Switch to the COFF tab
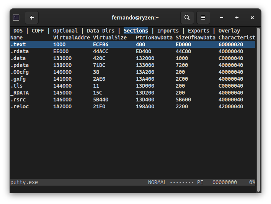 pos(38,31)
